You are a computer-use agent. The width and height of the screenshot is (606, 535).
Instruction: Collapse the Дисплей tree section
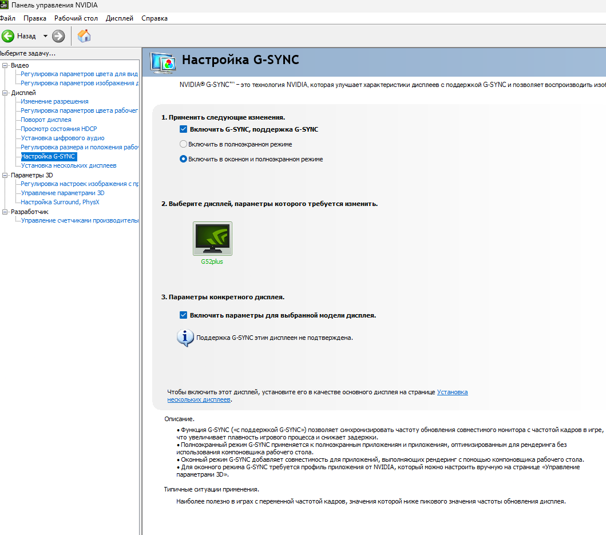point(5,93)
